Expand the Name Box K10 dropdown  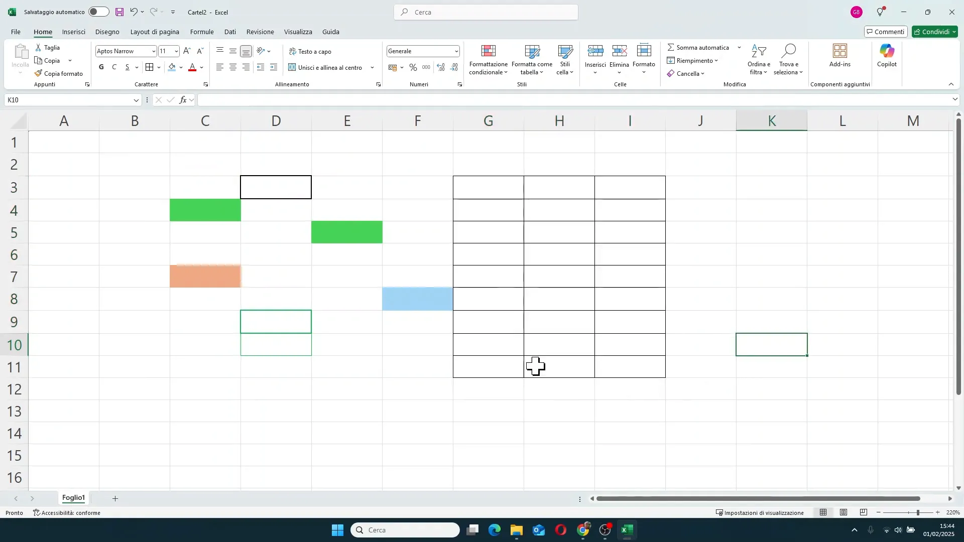point(136,100)
